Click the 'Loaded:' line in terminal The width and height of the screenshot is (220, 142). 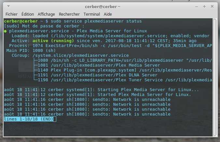coord(110,36)
